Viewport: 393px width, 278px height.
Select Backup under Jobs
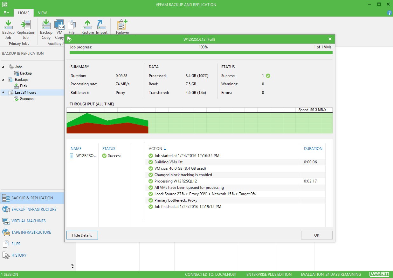click(x=26, y=73)
